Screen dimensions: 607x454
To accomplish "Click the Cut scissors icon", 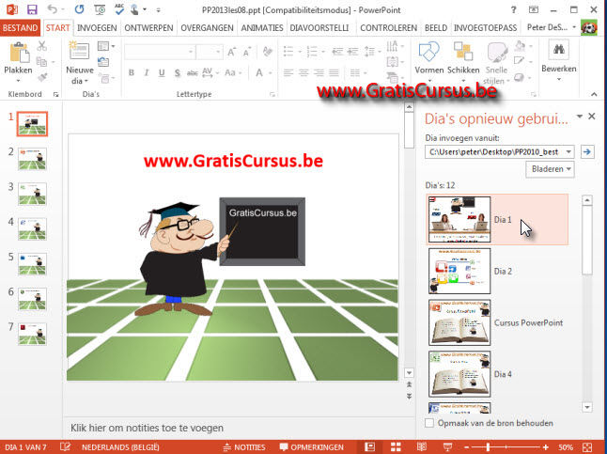I will 41,46.
